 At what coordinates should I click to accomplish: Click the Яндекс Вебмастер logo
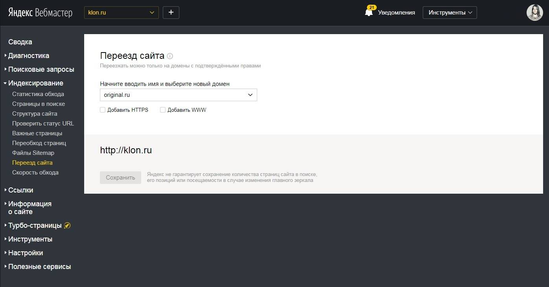coord(40,13)
